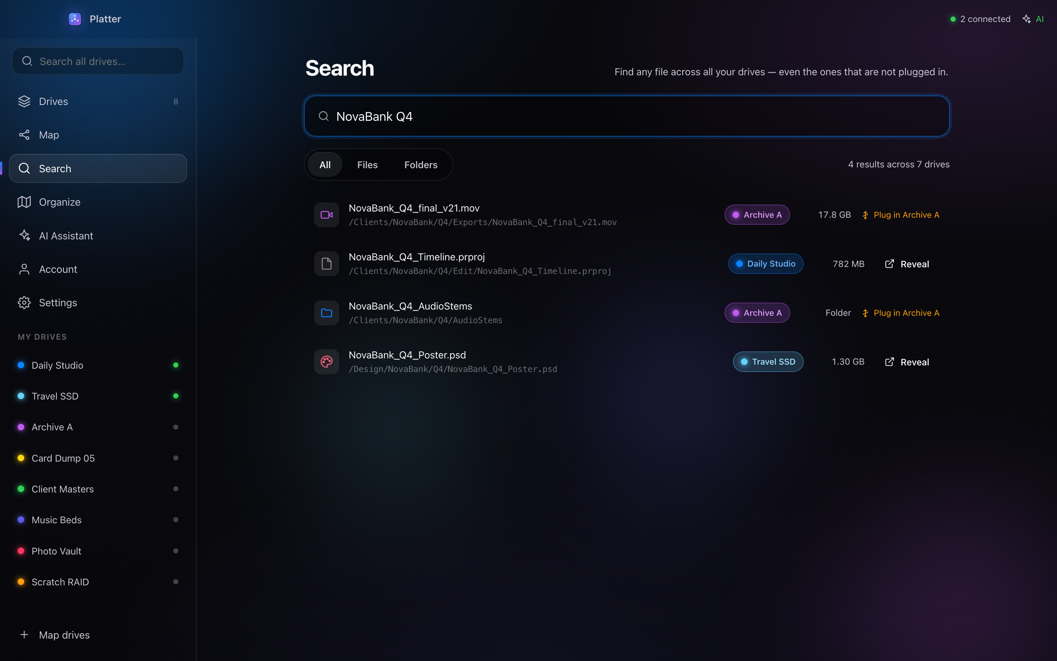Click the folder icon for NovaBank_Q4_AudioStems
Image resolution: width=1057 pixels, height=661 pixels.
(327, 313)
